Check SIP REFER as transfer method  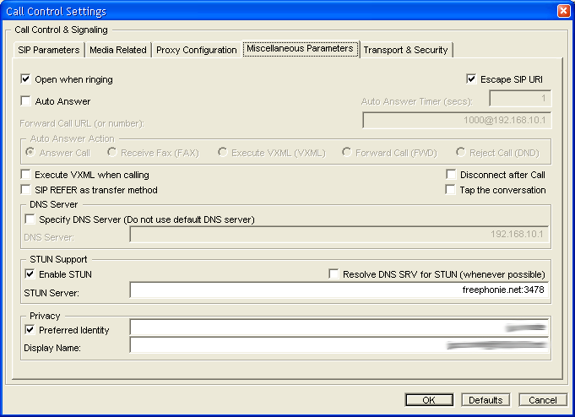pyautogui.click(x=25, y=190)
